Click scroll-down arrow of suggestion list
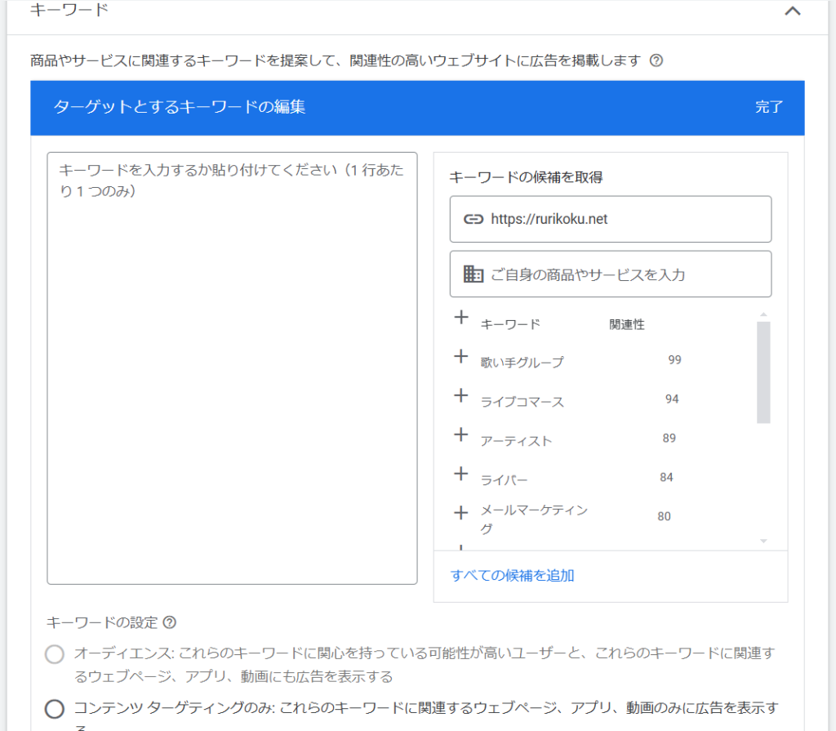This screenshot has width=836, height=731. coord(763,541)
